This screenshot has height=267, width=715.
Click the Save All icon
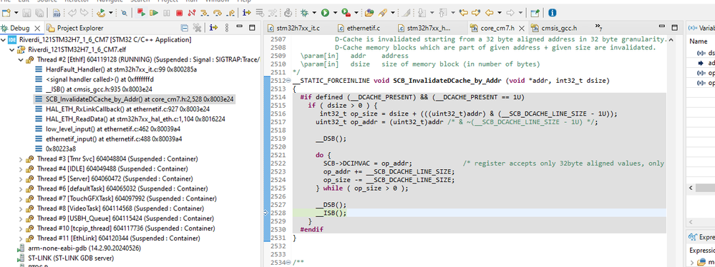(39, 13)
